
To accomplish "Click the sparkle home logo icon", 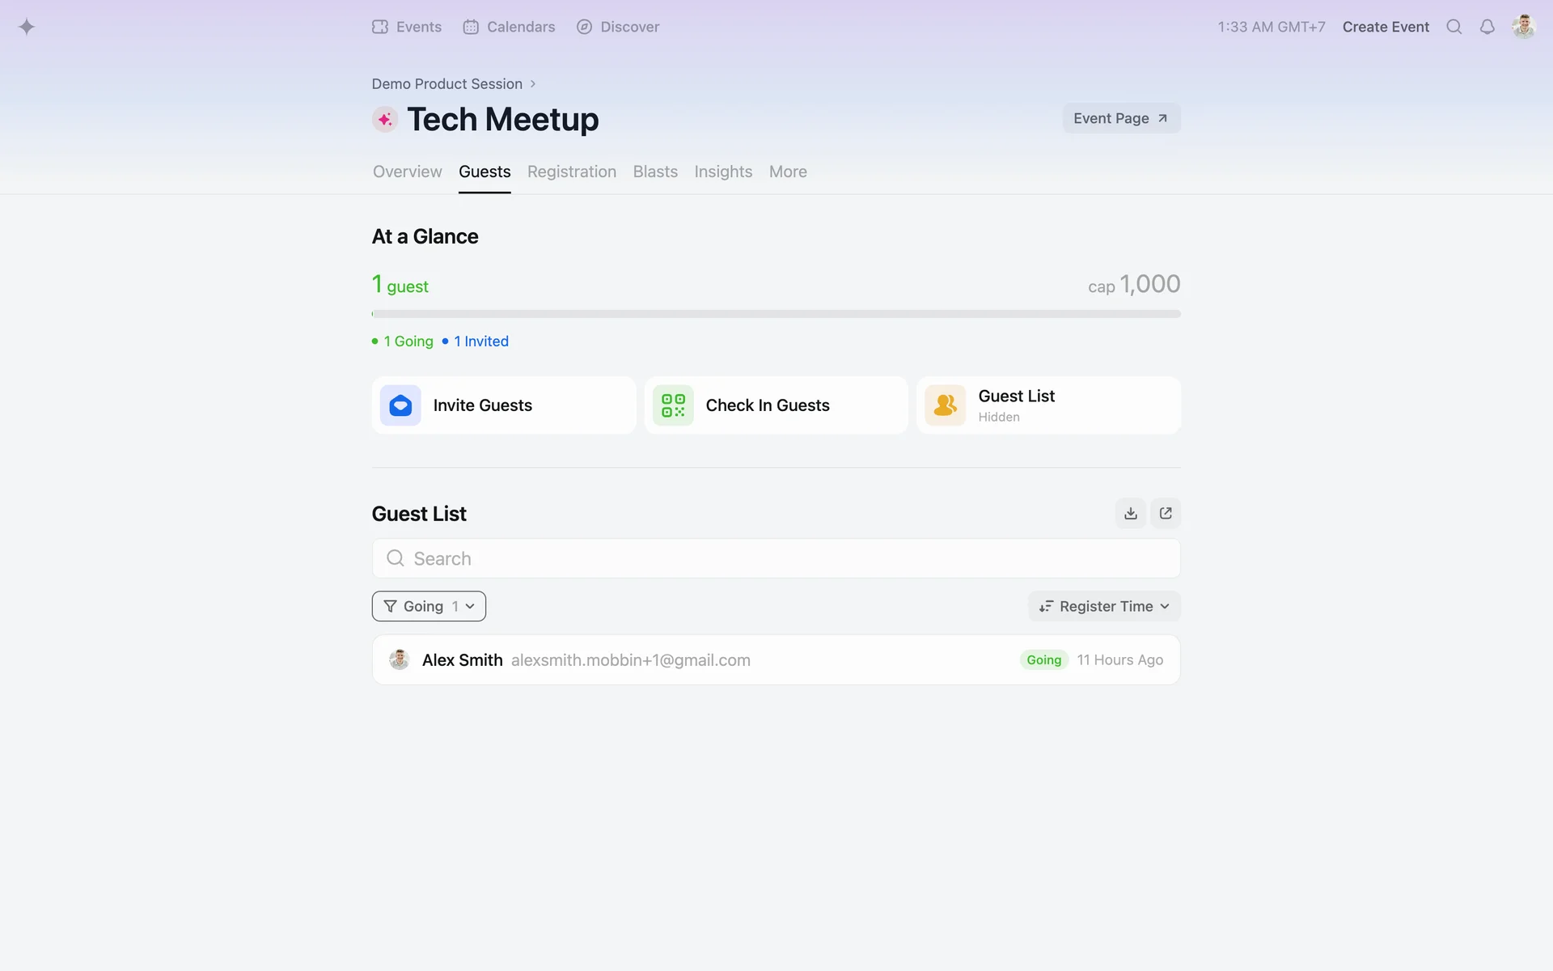I will (x=27, y=27).
